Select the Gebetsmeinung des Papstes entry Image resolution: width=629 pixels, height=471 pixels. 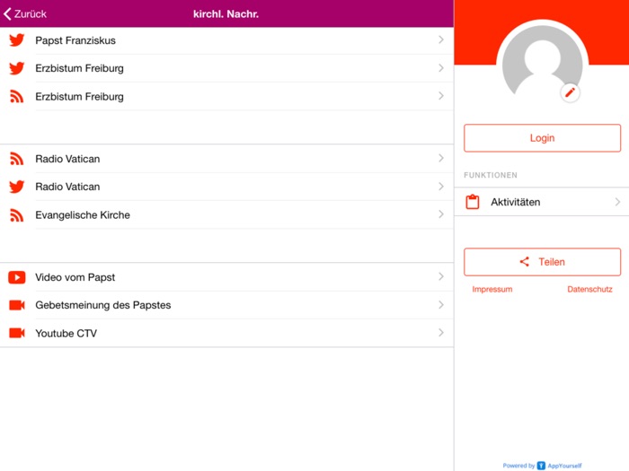point(226,305)
